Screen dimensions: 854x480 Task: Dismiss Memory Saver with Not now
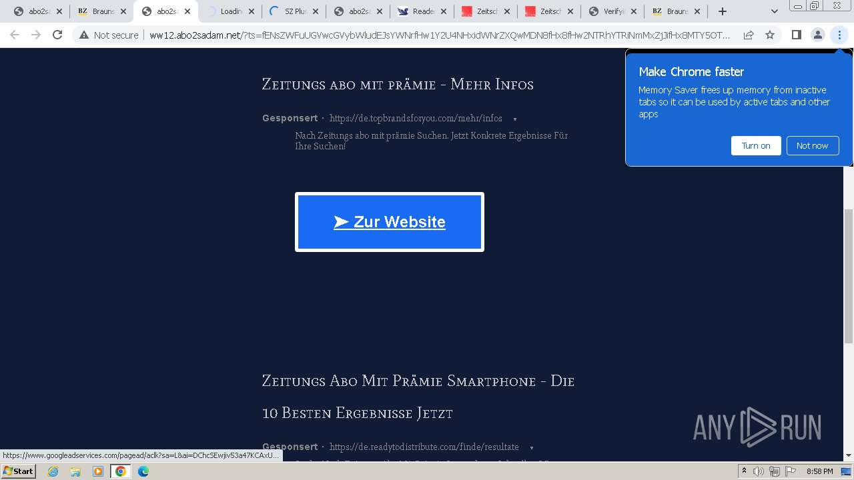(812, 145)
